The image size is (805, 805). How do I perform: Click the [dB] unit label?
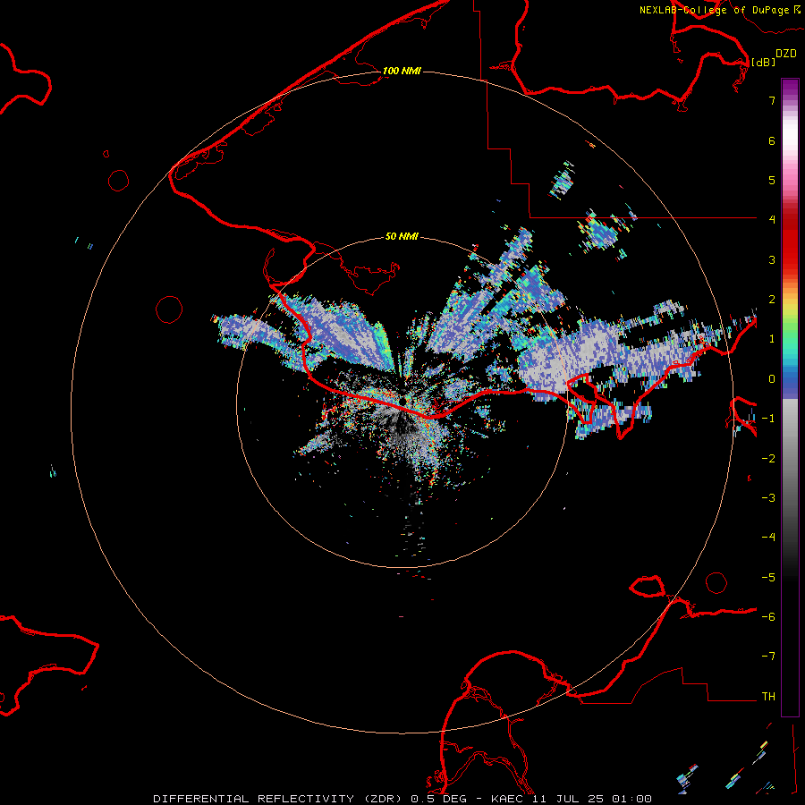(763, 62)
